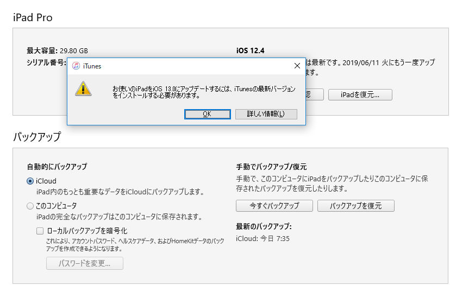Click the iOS 12.4 version text
The image size is (450, 285).
coord(250,50)
